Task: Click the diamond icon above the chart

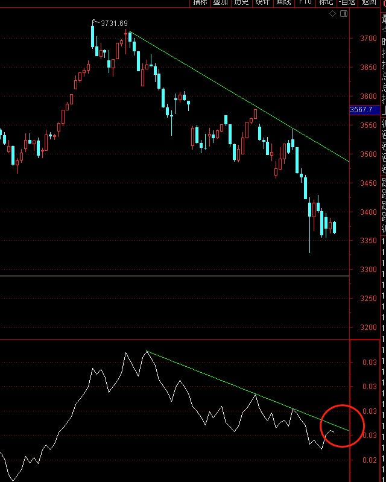Action: [x=332, y=13]
